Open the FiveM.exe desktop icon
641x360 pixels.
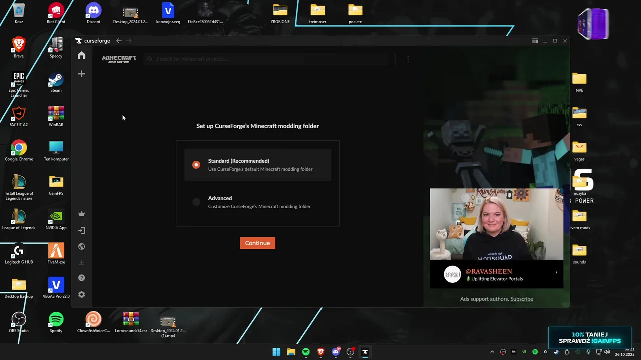point(56,253)
